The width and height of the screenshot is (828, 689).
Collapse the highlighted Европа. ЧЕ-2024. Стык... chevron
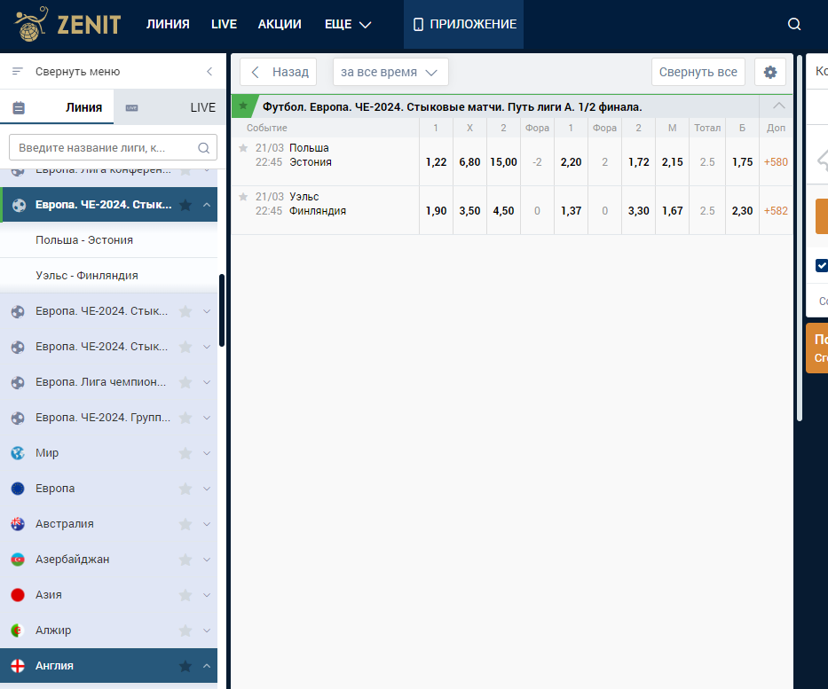click(x=207, y=205)
